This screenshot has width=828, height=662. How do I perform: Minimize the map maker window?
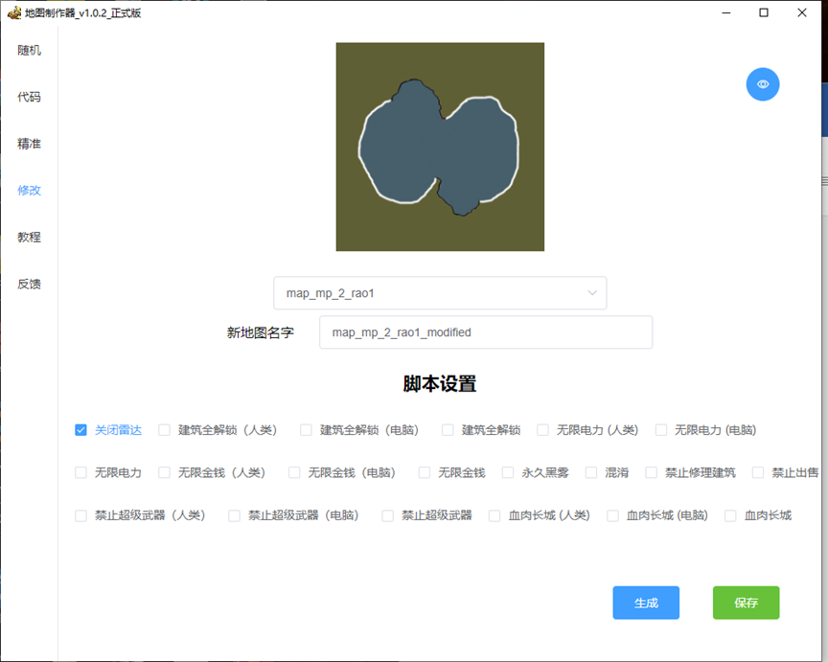coord(726,12)
